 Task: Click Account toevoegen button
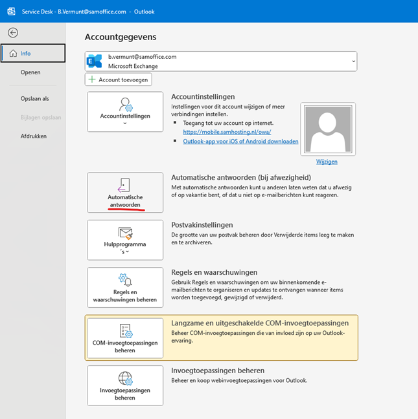click(119, 80)
